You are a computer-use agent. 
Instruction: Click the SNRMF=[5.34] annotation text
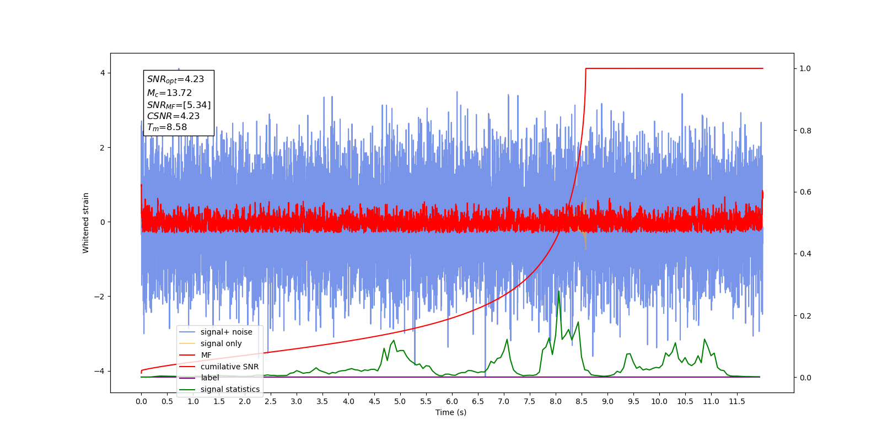click(179, 105)
